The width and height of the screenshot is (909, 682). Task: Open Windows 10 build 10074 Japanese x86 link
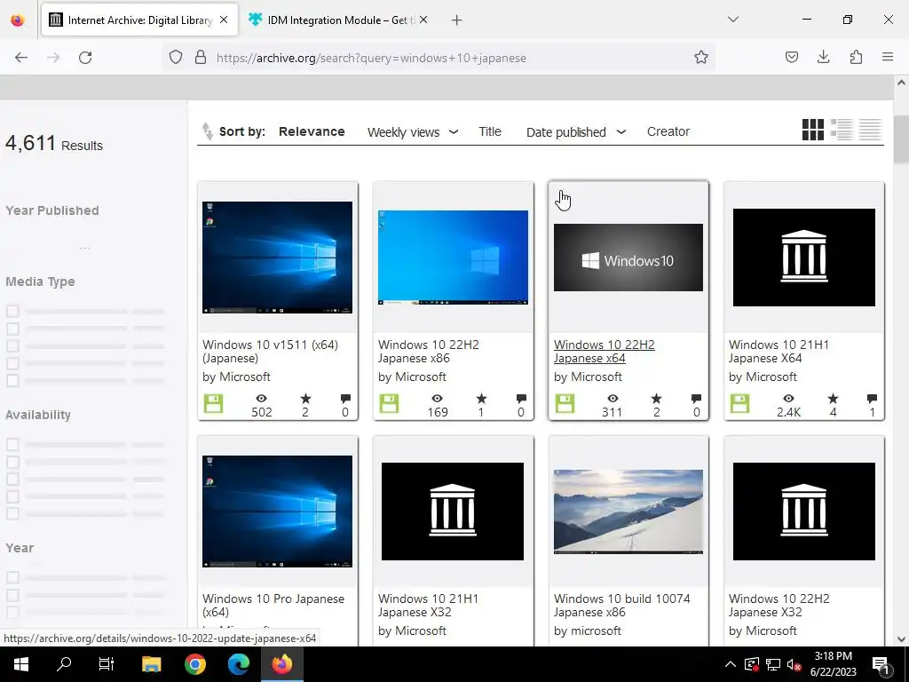point(621,606)
